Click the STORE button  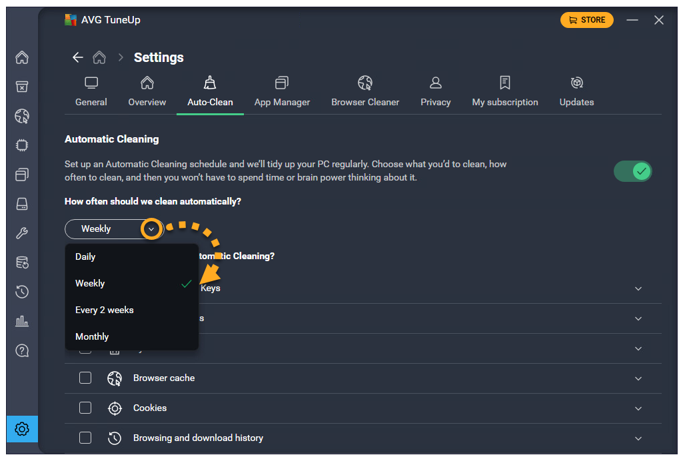pos(587,20)
